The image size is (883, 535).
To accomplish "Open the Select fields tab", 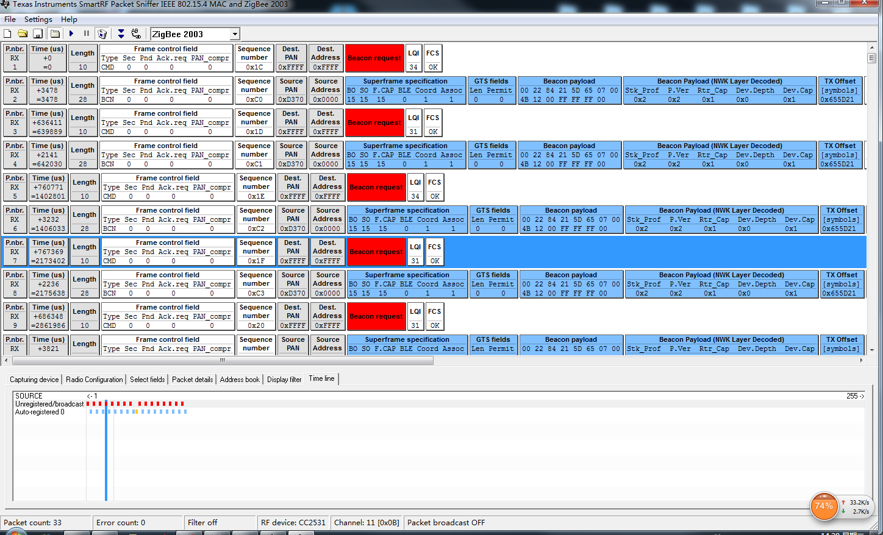I will click(x=148, y=380).
